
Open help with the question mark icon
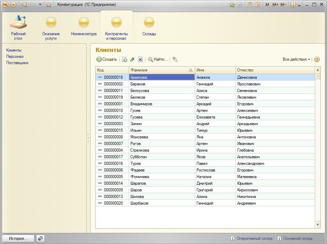317,59
